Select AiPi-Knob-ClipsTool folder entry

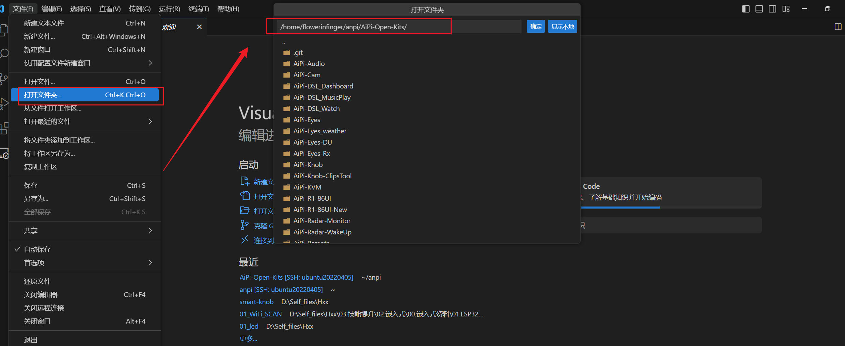coord(427,176)
